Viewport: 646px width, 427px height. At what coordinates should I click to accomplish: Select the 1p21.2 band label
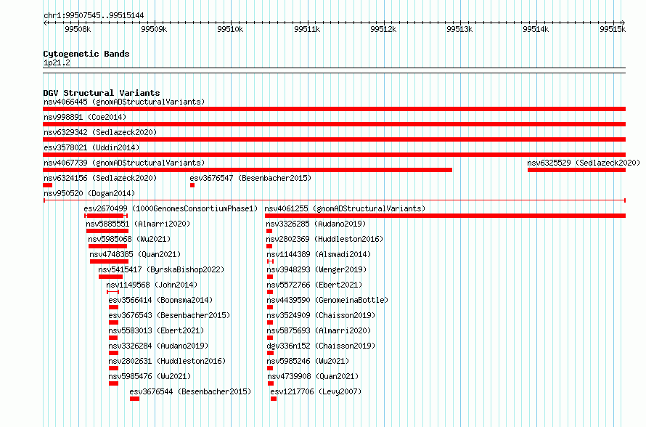[x=57, y=62]
